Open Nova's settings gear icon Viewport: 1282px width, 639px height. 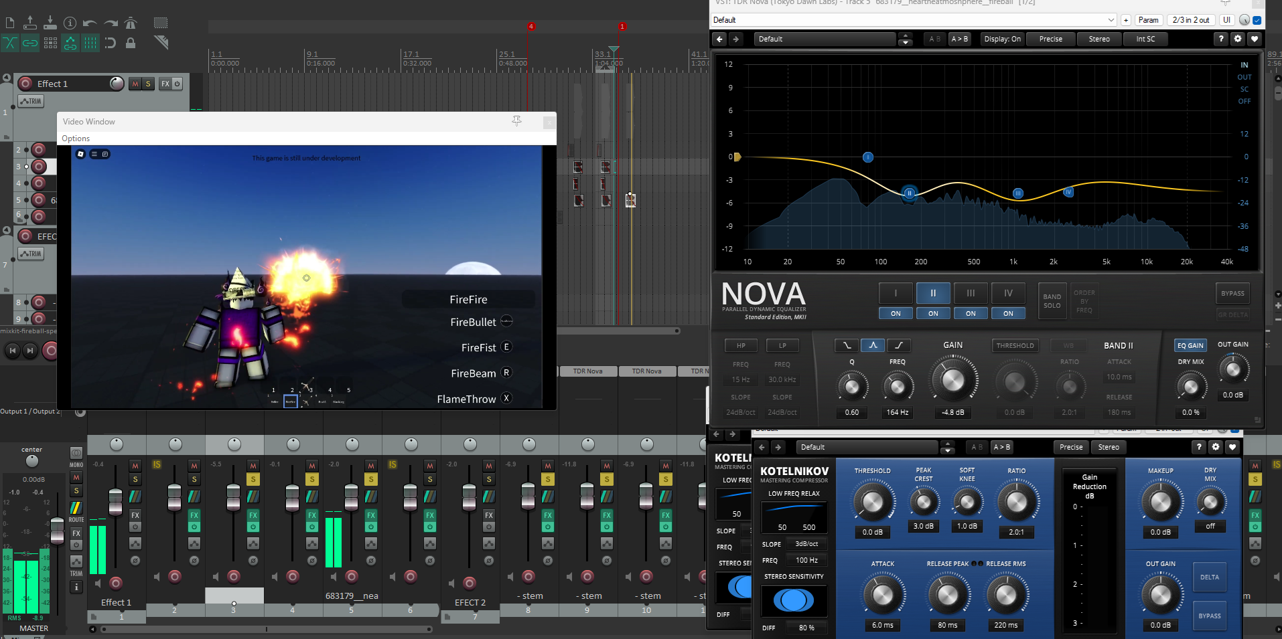coord(1238,39)
